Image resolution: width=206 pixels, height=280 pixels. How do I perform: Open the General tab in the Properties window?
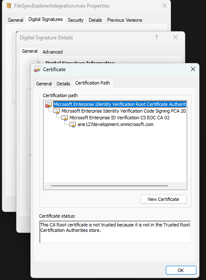[15, 20]
